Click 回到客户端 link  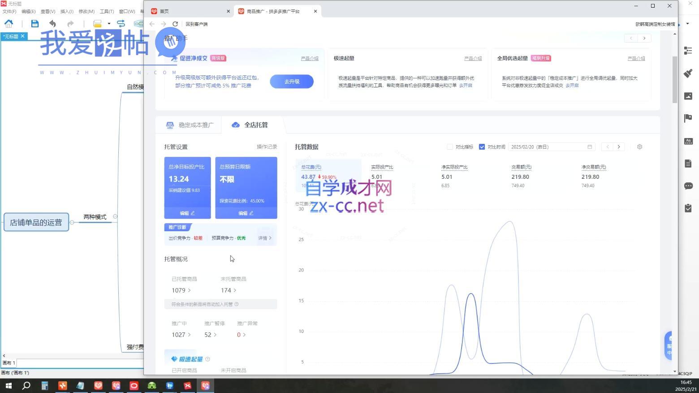point(197,24)
